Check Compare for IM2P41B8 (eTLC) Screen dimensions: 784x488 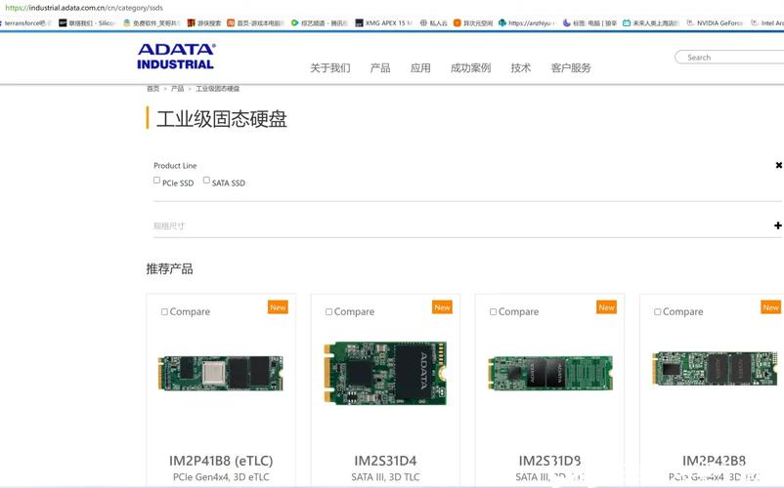[x=164, y=312]
